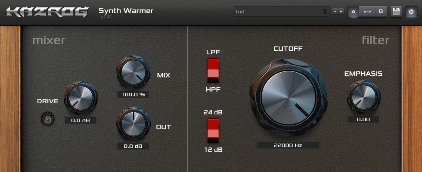
Task: Select preset slot A
Action: pyautogui.click(x=354, y=12)
